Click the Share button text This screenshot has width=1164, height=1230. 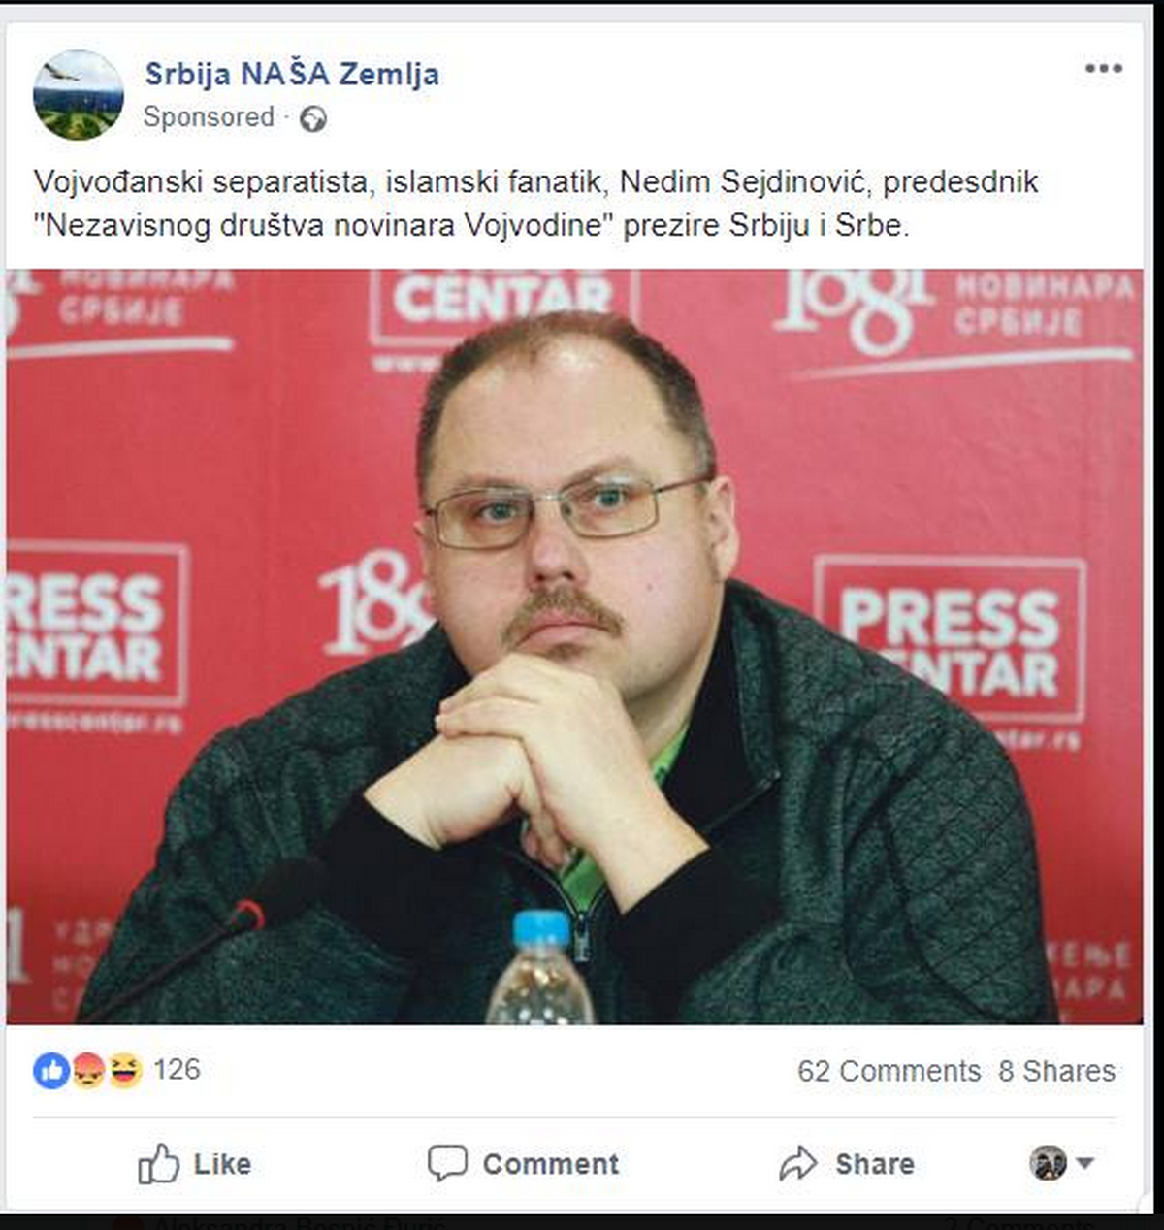click(x=875, y=1164)
